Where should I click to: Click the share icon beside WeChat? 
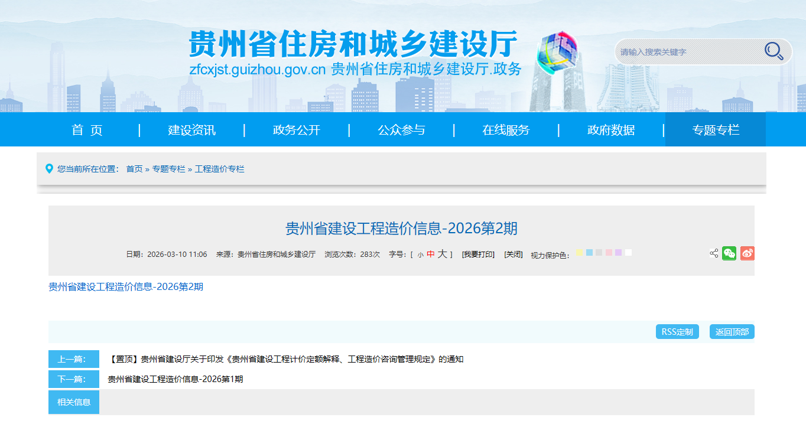(714, 253)
